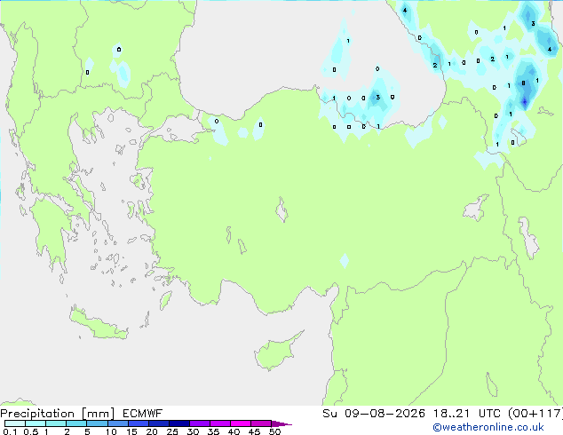Click Lake Tuz outline in central Turkey
The image size is (563, 435).
[281, 210]
